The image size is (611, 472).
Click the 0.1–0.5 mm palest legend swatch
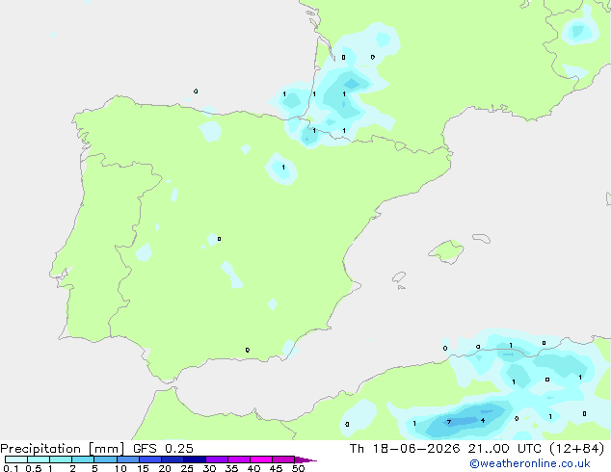point(16,459)
